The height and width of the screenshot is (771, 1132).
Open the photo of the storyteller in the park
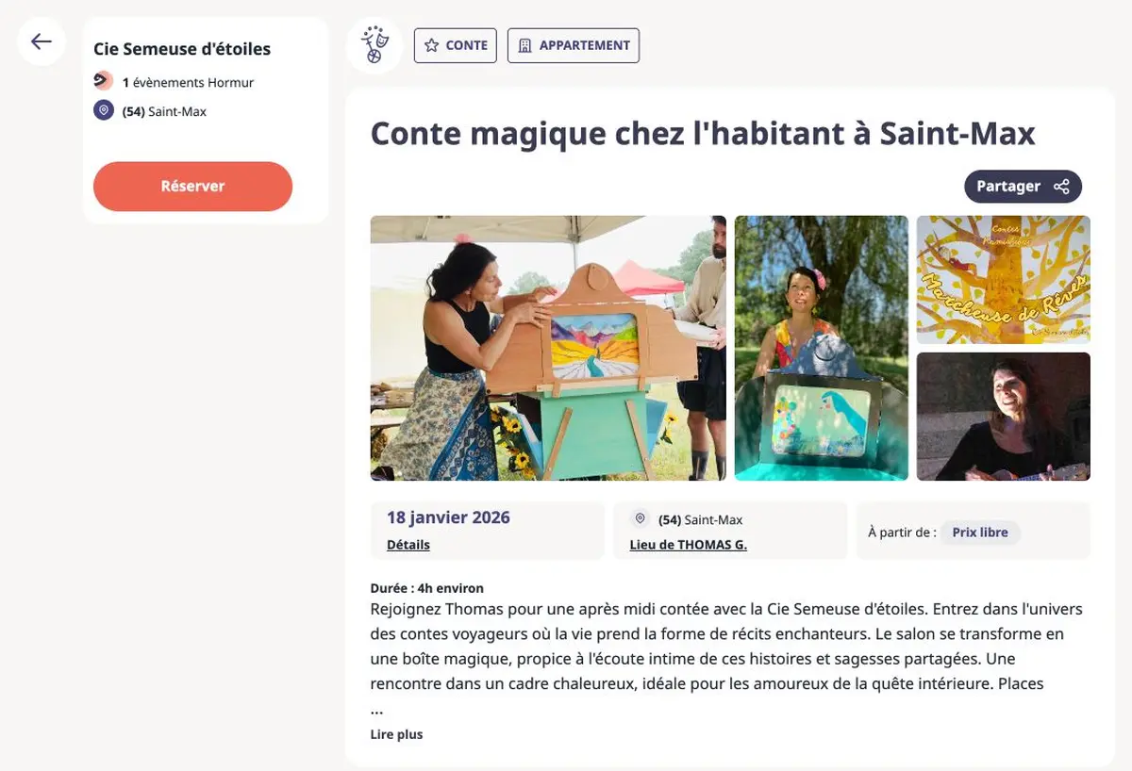[821, 349]
